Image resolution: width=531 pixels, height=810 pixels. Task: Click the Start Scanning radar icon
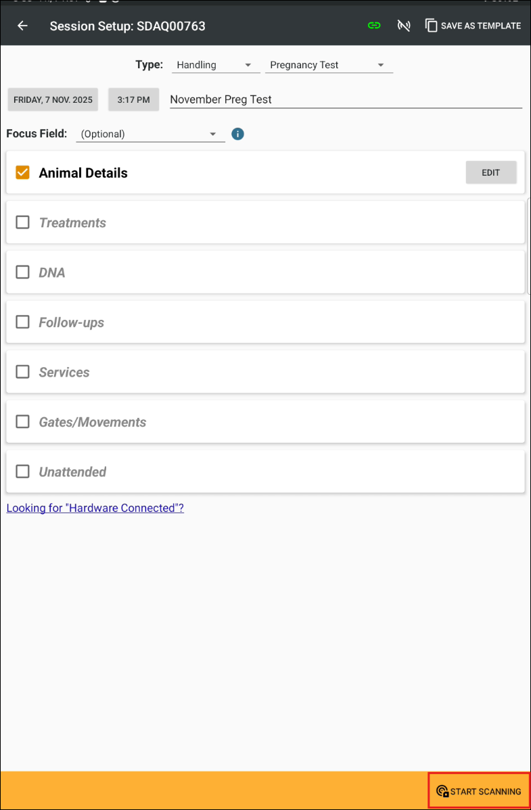pos(442,791)
